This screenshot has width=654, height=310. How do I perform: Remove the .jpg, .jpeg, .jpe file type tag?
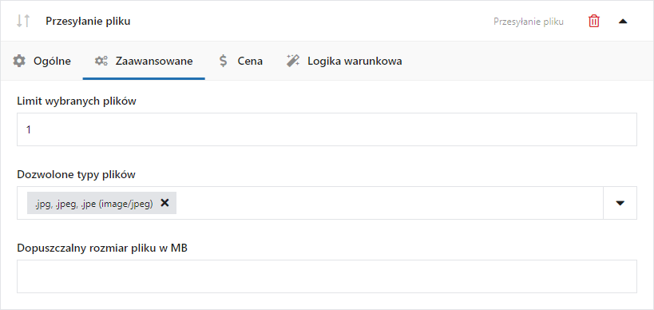pyautogui.click(x=164, y=203)
